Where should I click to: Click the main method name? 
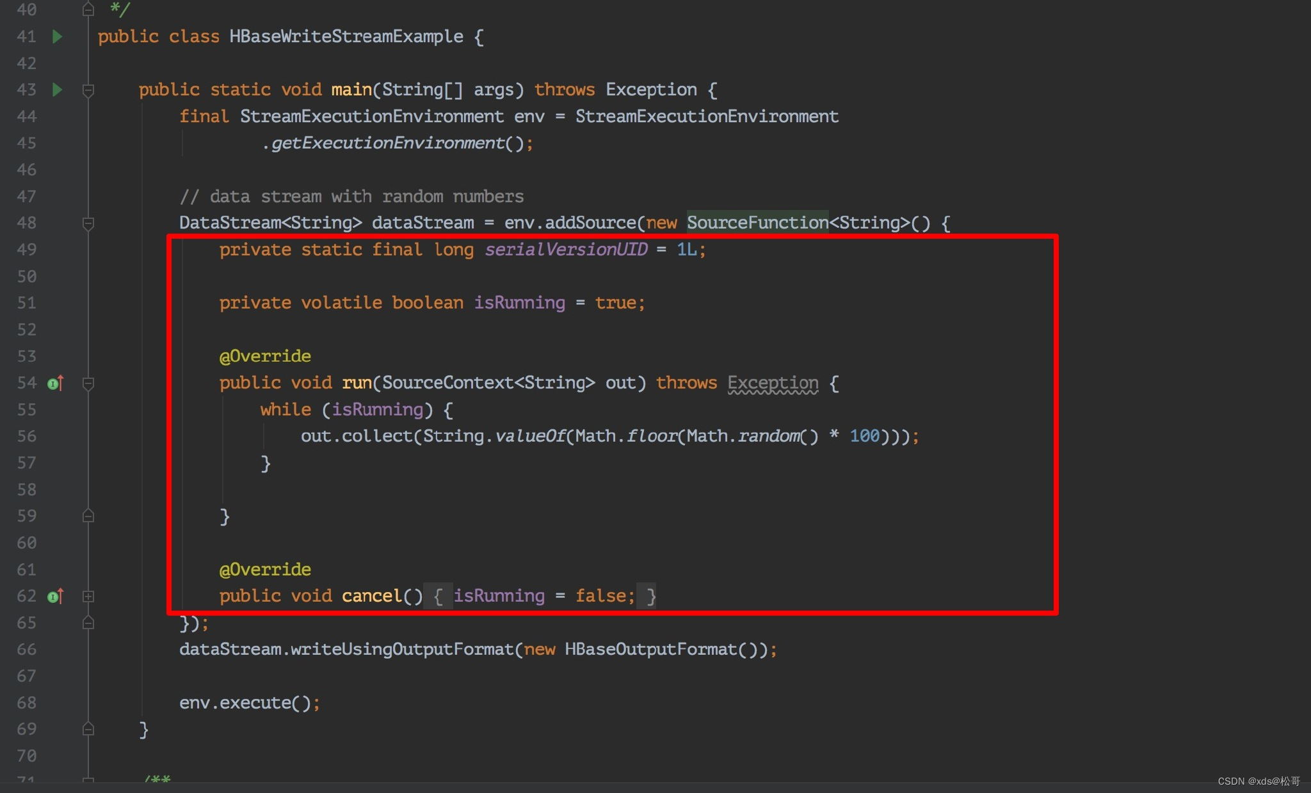click(x=351, y=90)
